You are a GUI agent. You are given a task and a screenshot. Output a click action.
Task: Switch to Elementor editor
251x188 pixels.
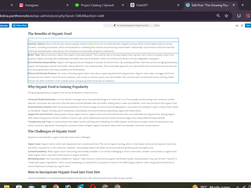[x=4, y=26]
